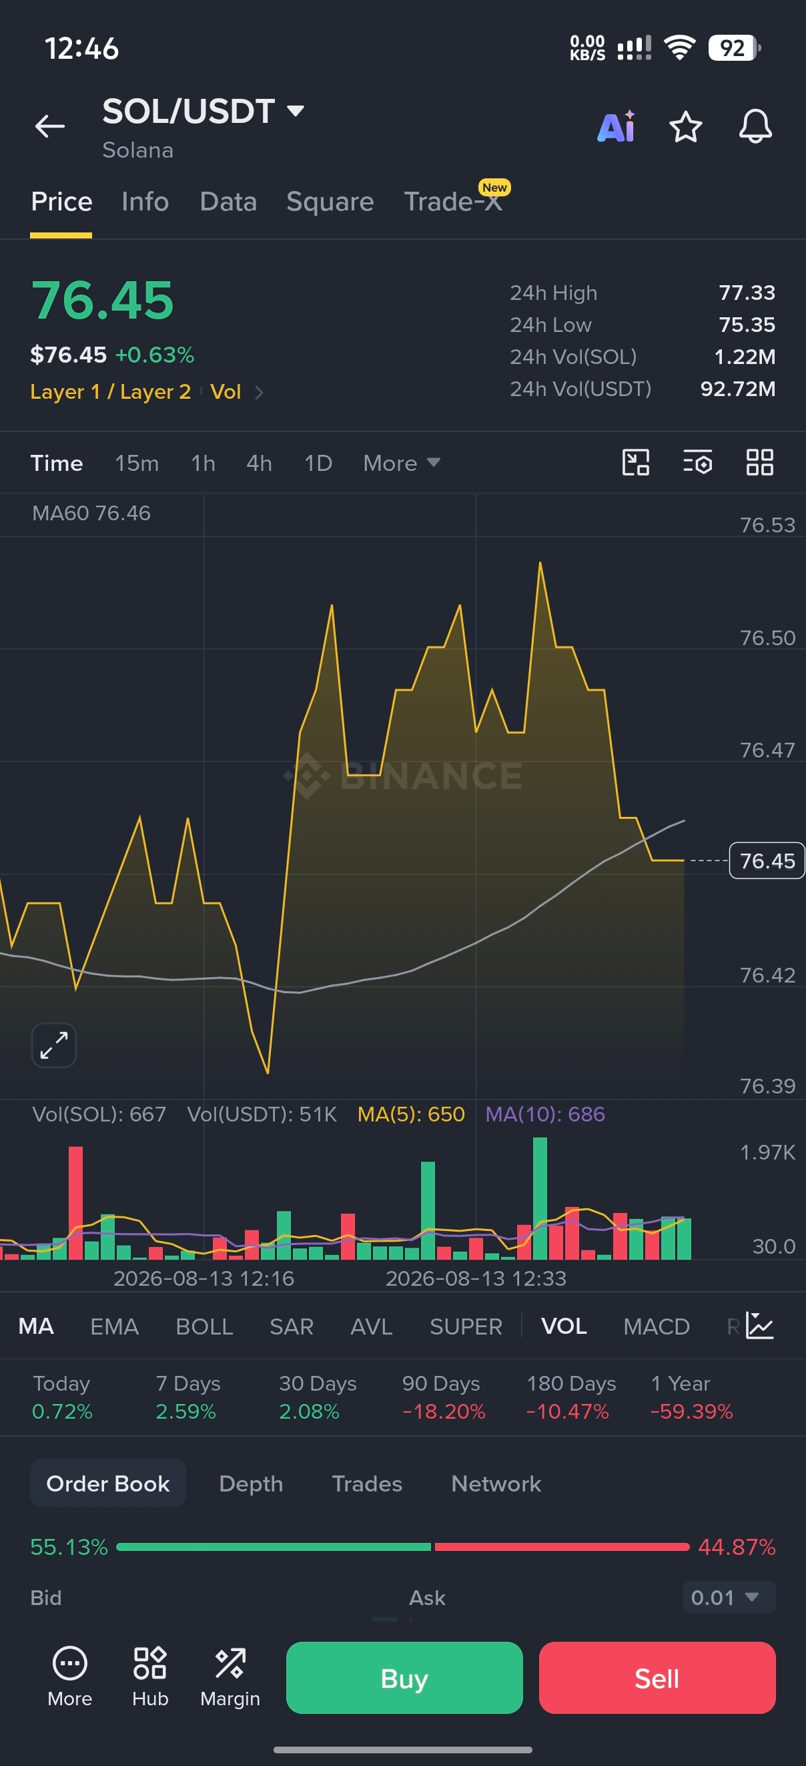Open the More menu icon
This screenshot has height=1766, width=806.
pos(70,1677)
